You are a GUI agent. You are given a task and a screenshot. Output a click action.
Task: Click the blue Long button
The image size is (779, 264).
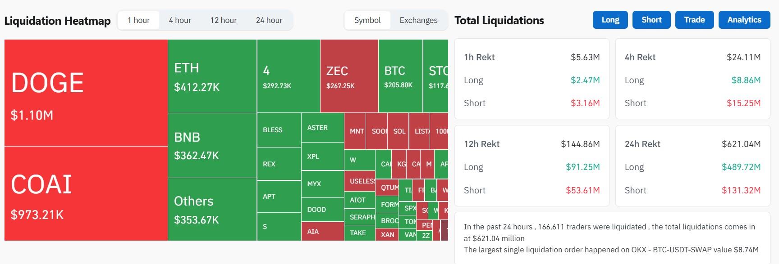pyautogui.click(x=610, y=20)
